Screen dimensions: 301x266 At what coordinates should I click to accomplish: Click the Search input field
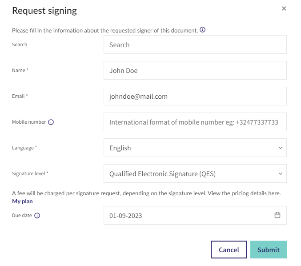coord(195,44)
